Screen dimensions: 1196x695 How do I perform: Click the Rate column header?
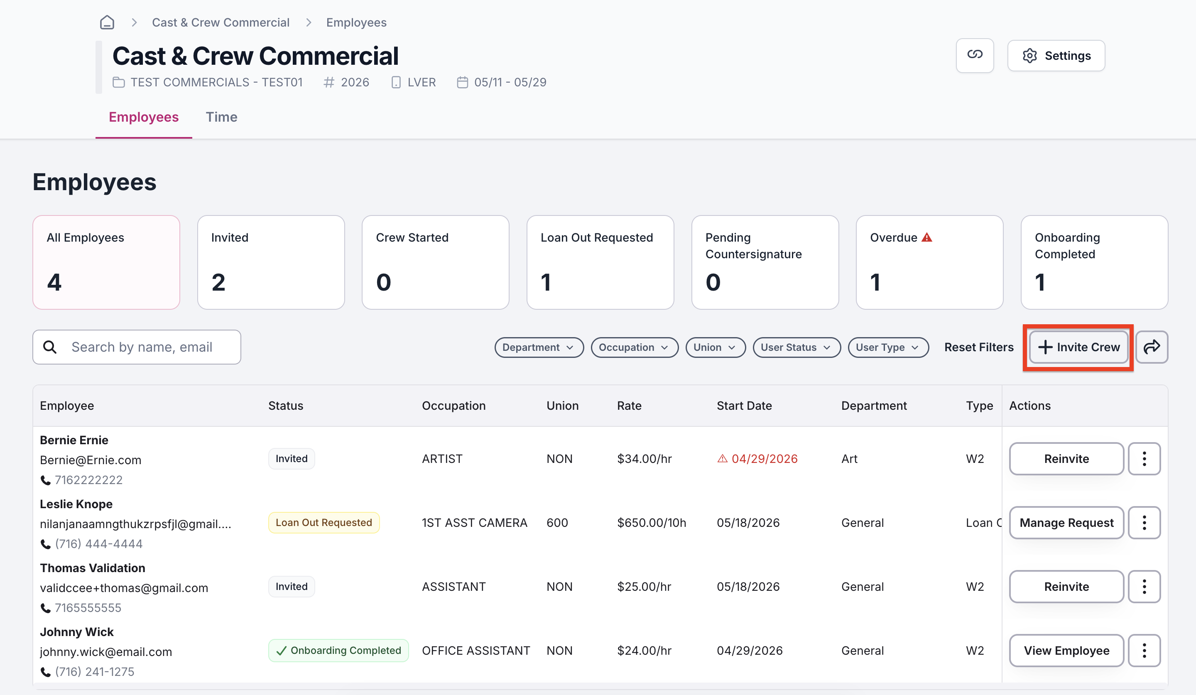629,406
